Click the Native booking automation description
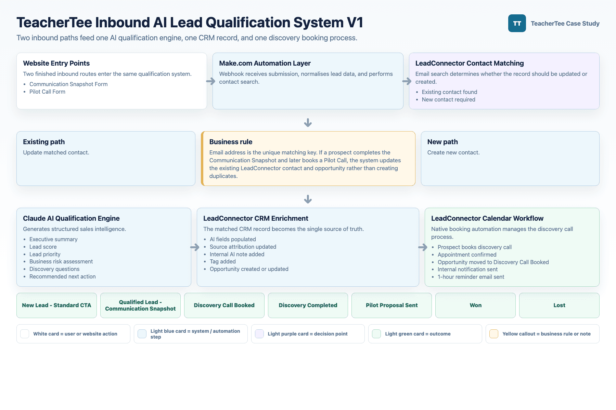This screenshot has height=410, width=616. (502, 233)
